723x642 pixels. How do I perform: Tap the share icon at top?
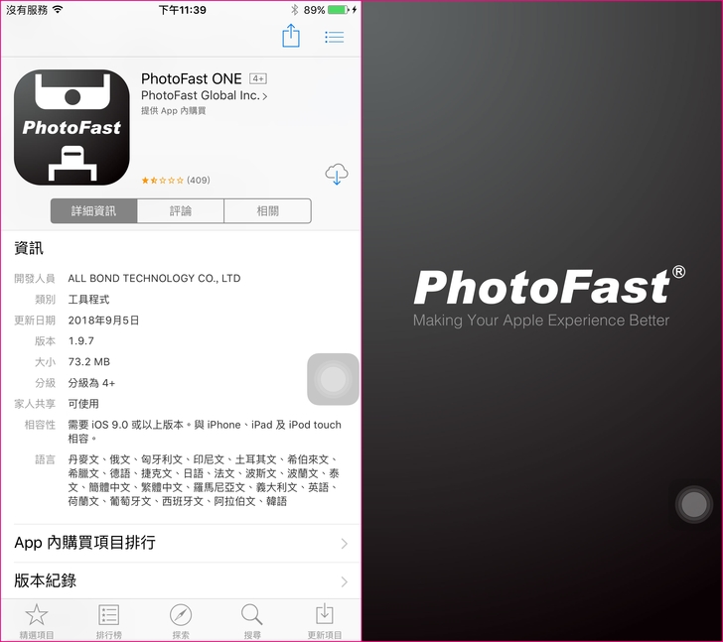[291, 36]
